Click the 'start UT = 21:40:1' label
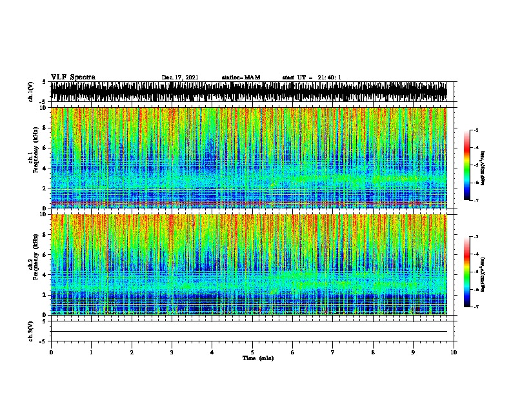This screenshot has width=511, height=395. click(312, 77)
